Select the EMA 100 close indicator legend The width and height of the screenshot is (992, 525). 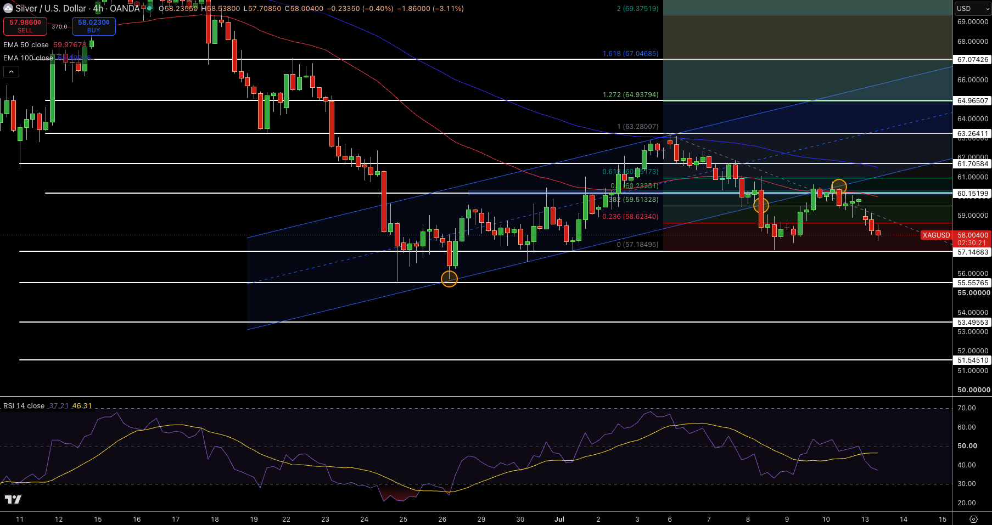point(28,58)
